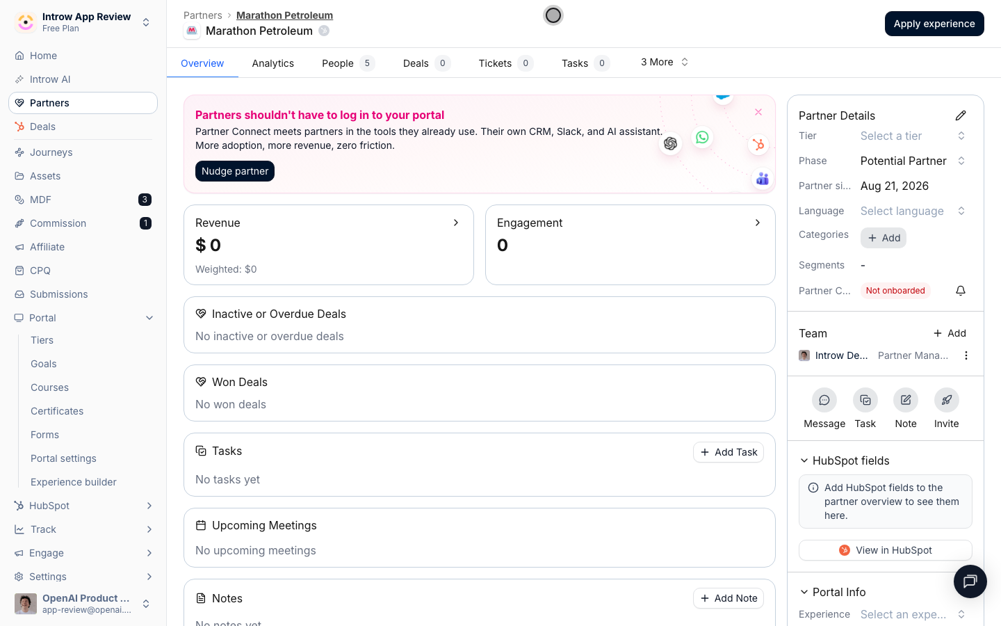The width and height of the screenshot is (1001, 626).
Task: Switch to the Analytics tab
Action: pos(273,63)
